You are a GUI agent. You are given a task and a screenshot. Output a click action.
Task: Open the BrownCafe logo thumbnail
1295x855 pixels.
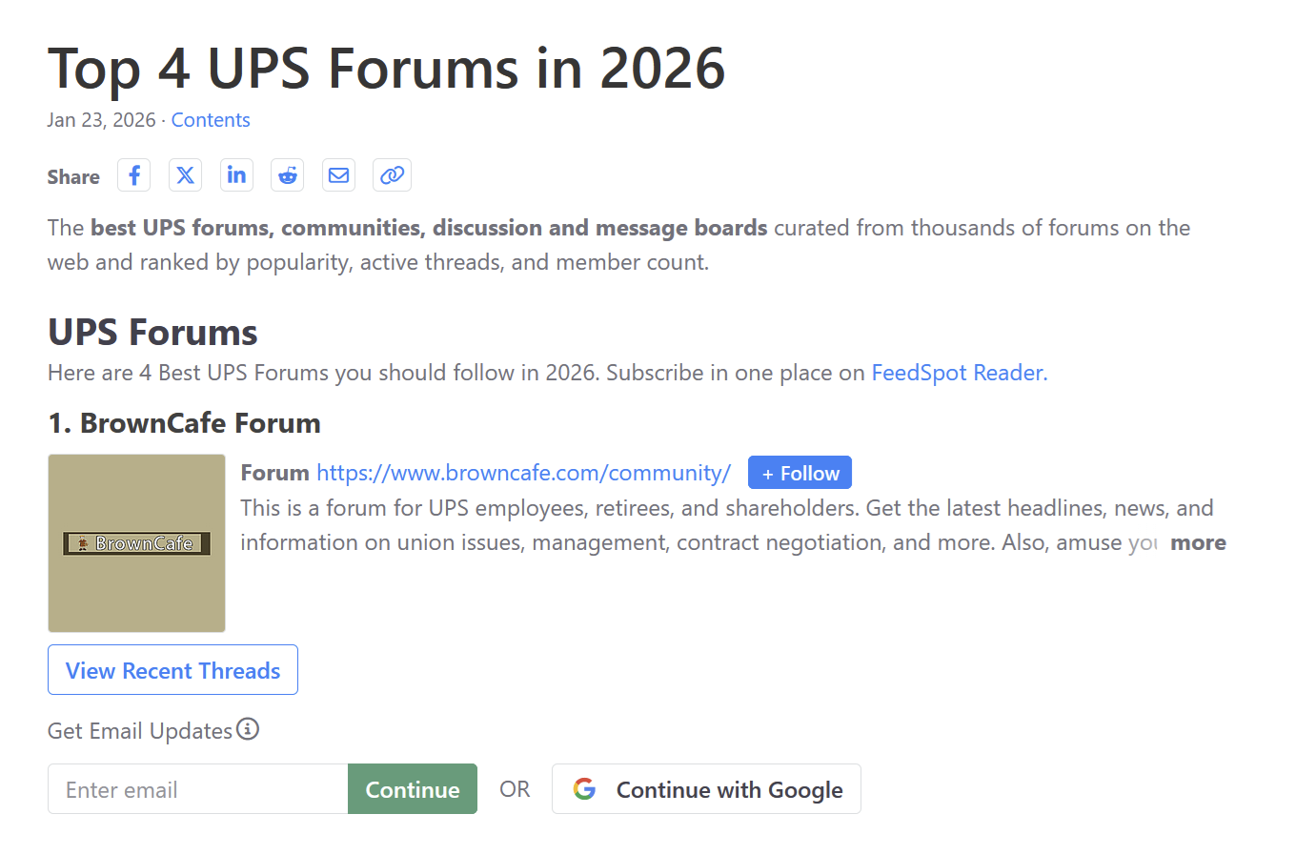pos(136,543)
